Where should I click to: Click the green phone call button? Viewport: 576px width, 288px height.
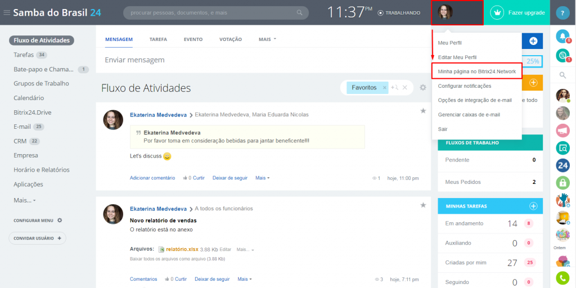pos(562,278)
